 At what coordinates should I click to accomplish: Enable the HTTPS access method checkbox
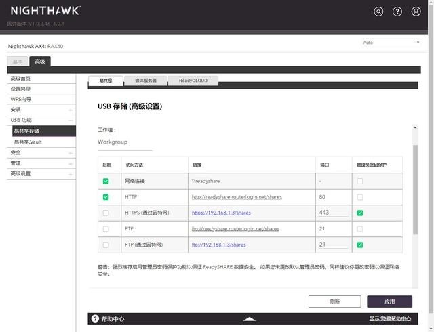pyautogui.click(x=106, y=213)
